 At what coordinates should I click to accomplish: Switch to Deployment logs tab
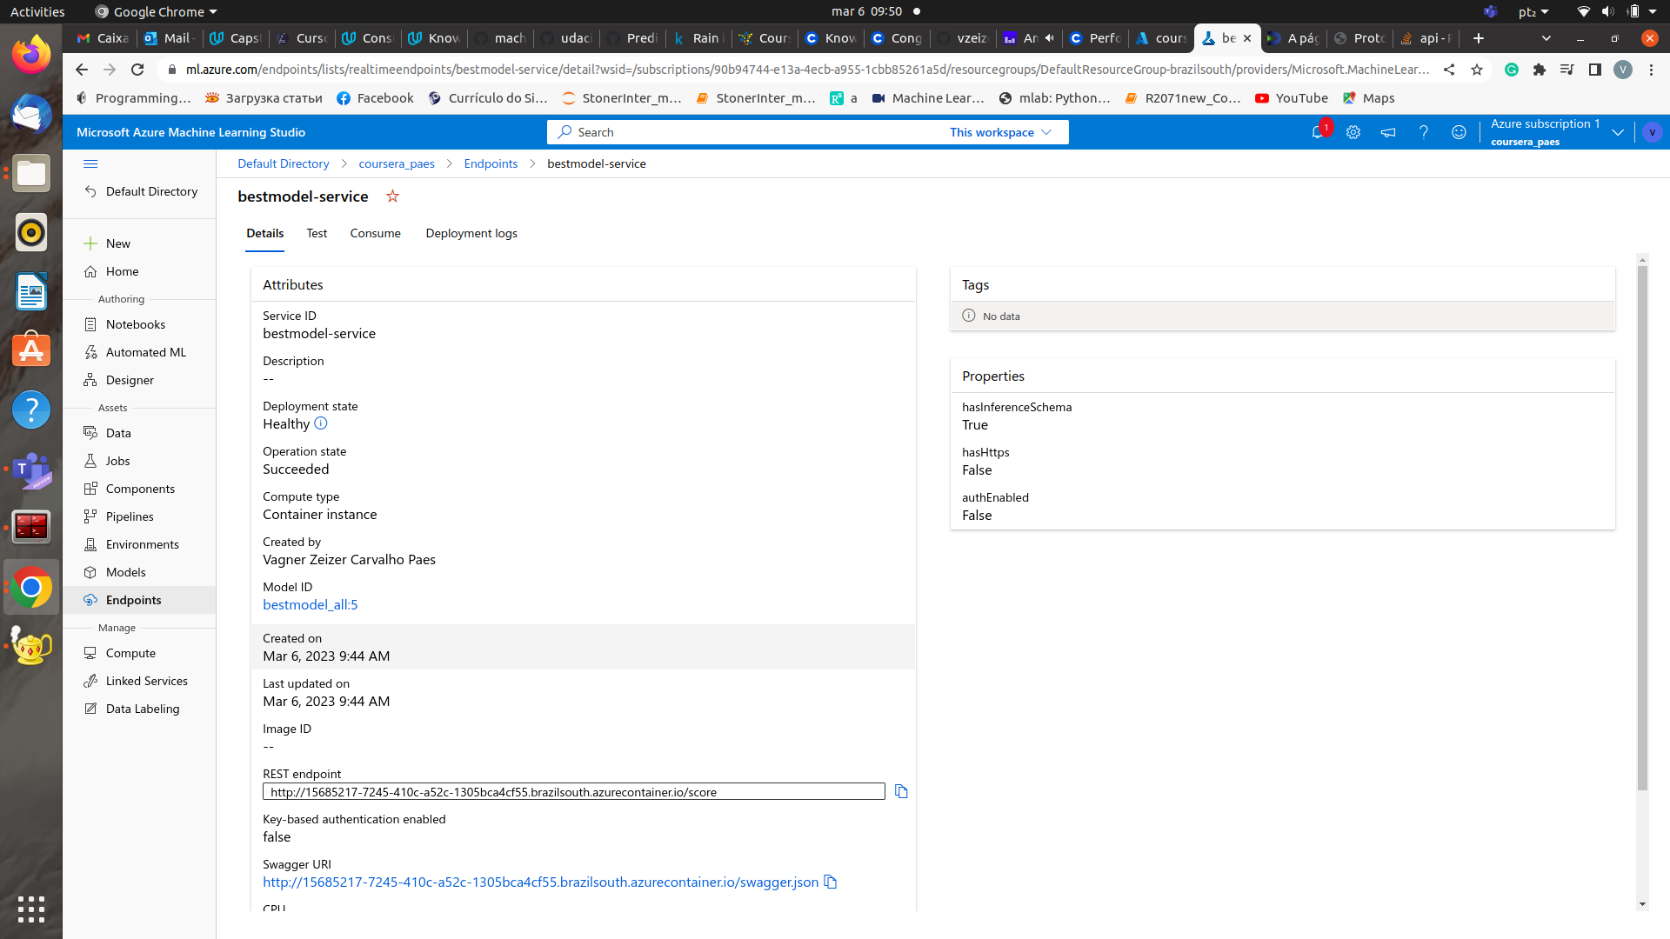(x=471, y=233)
